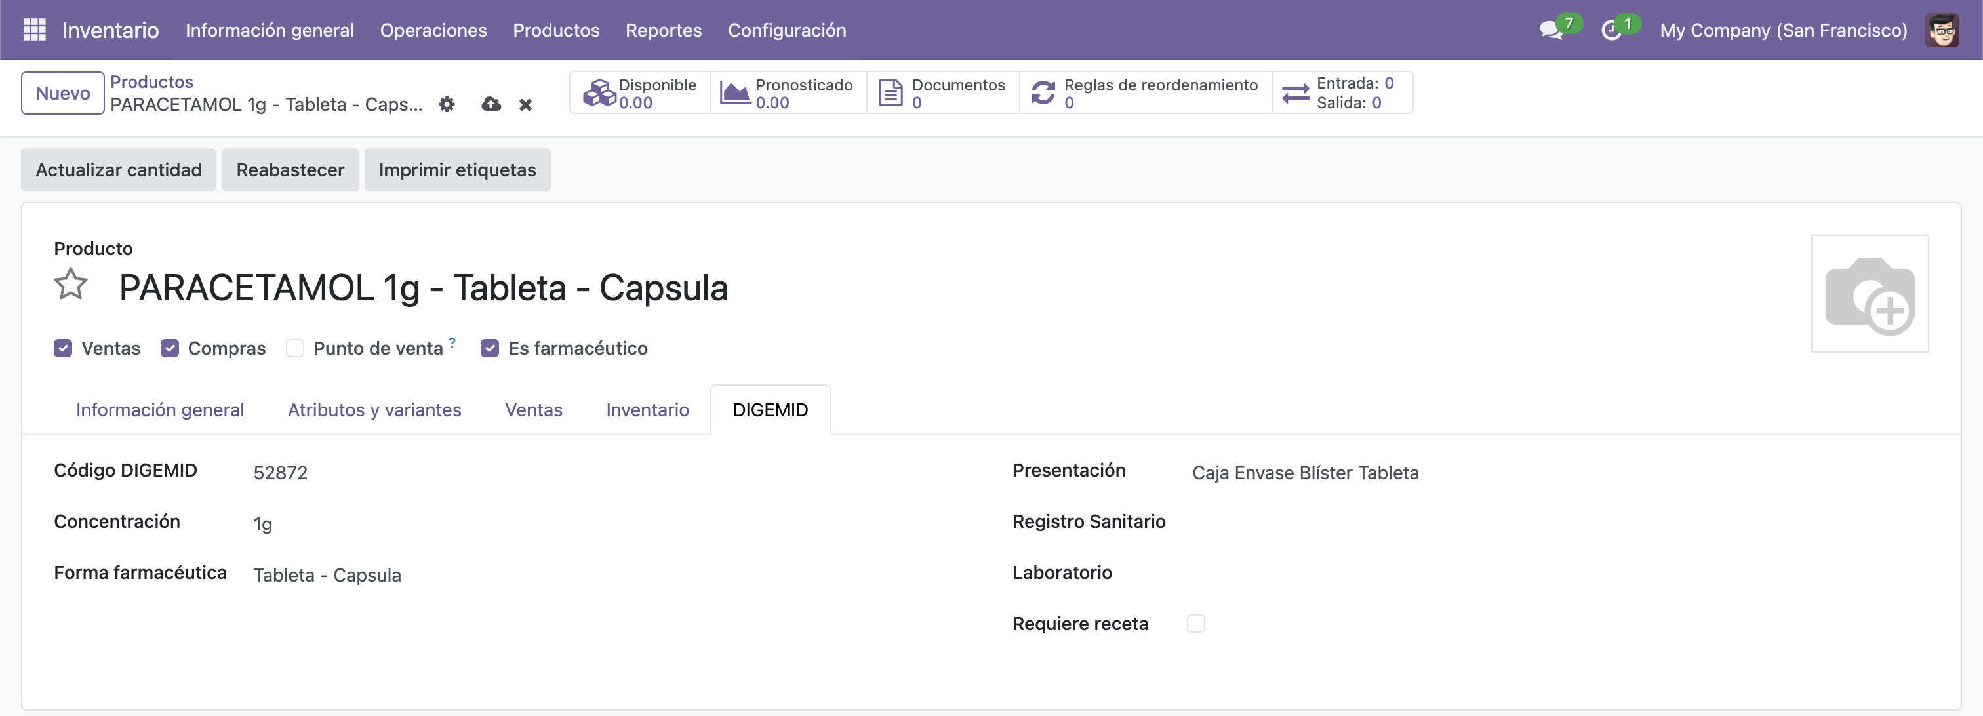Select the DIGEMID tab
The image size is (1983, 716).
tap(771, 410)
